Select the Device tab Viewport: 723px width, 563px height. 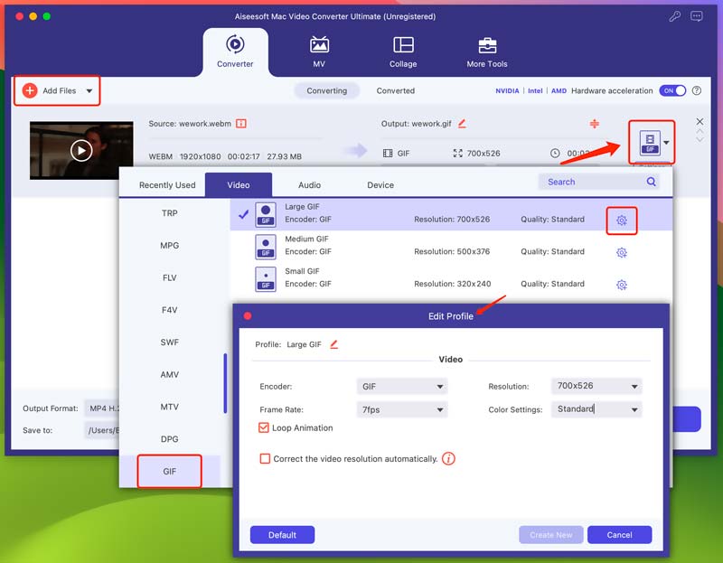tap(380, 185)
